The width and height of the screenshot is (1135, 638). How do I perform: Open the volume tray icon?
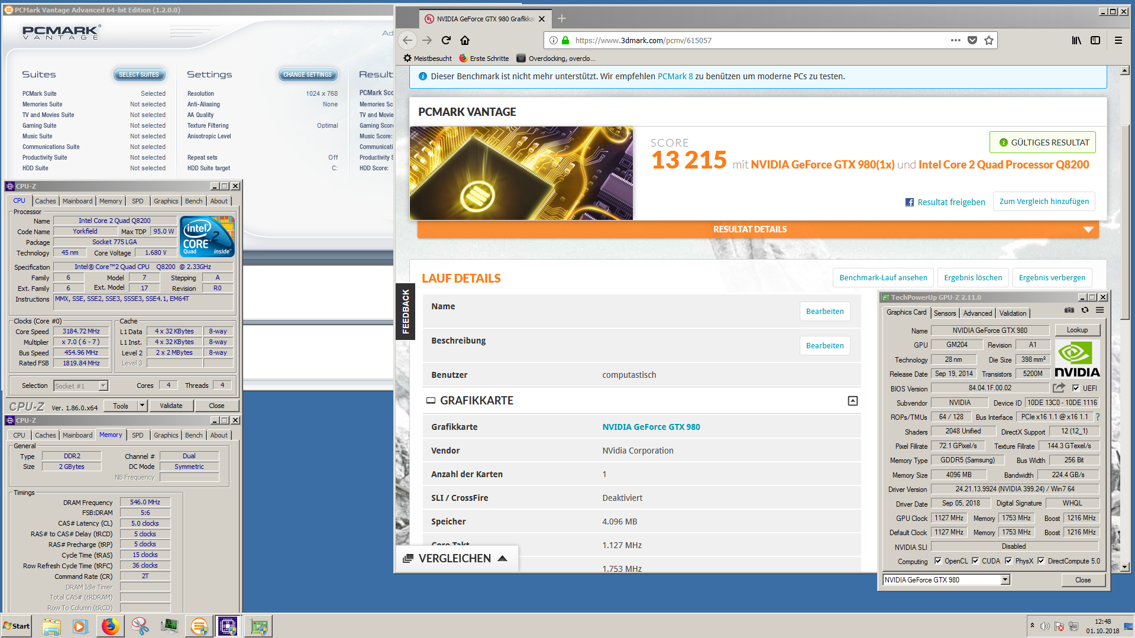(x=1045, y=626)
